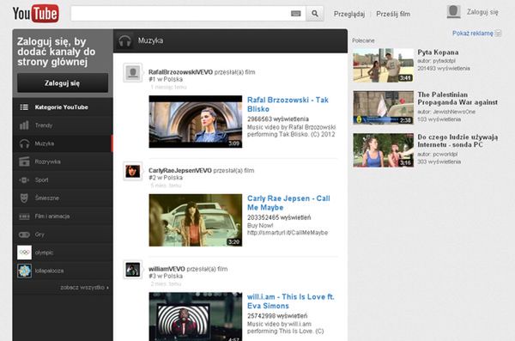
Task: Open Rafal Brzozowski - Tak Blisko title link
Action: [x=288, y=104]
